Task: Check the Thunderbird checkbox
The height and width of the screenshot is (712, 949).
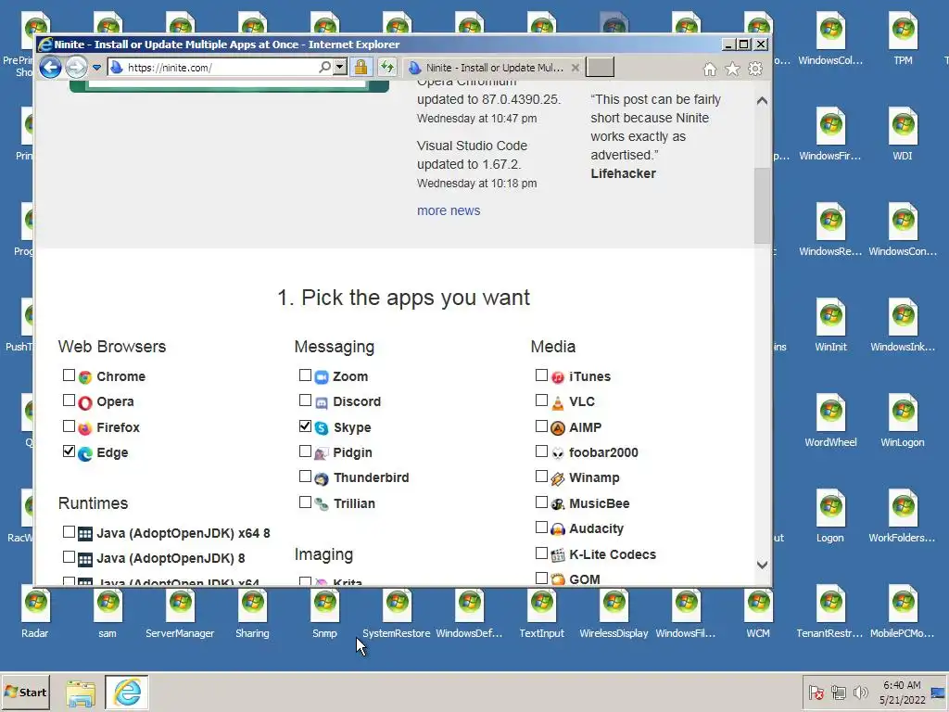Action: pyautogui.click(x=305, y=477)
